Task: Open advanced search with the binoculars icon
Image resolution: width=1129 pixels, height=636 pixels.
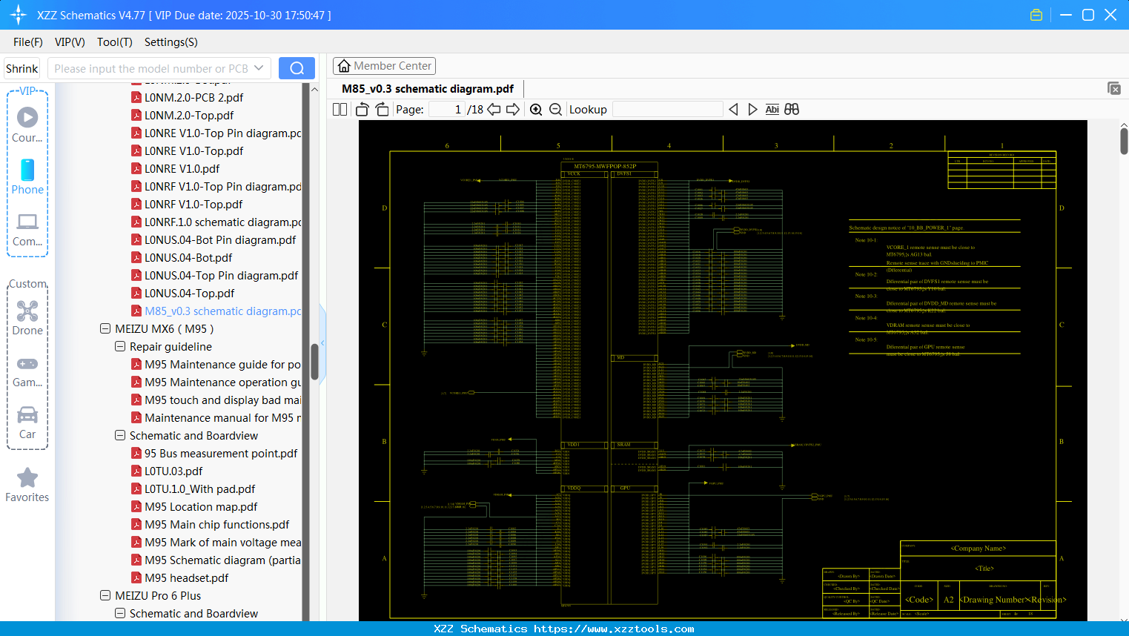Action: point(791,108)
